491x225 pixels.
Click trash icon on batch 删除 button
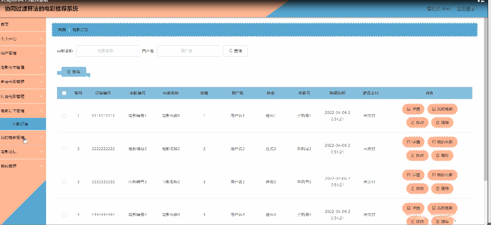click(x=69, y=72)
